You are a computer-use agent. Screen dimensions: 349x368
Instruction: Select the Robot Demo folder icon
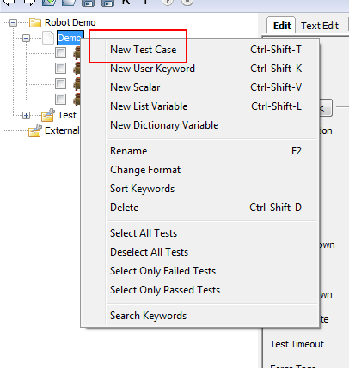(35, 22)
